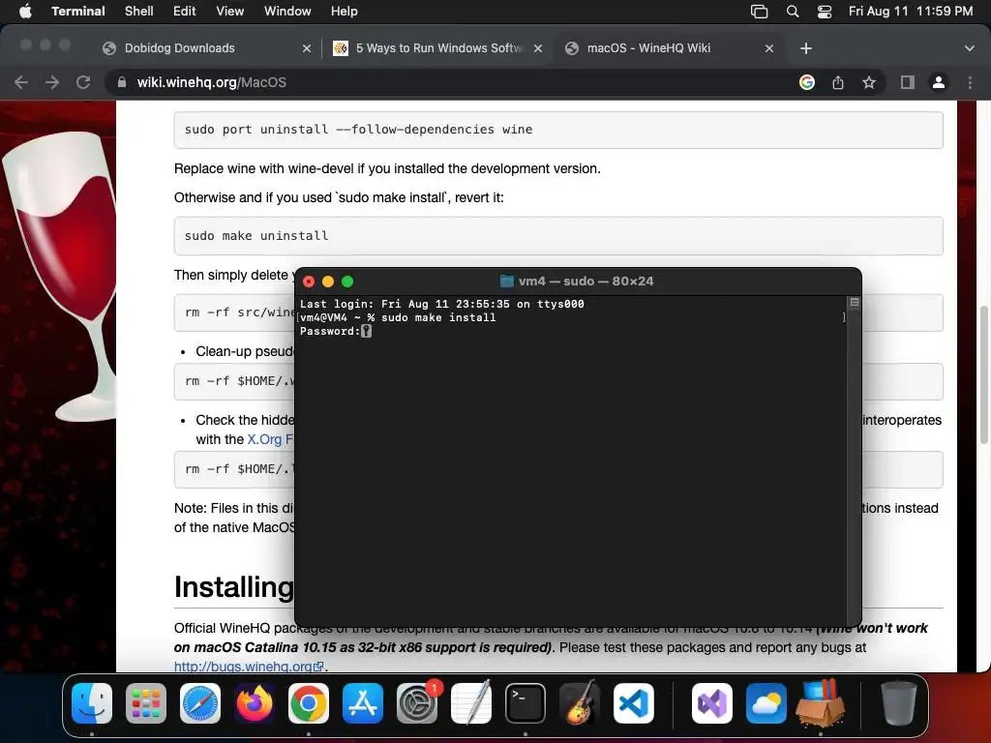Viewport: 991px width, 743px height.
Task: Open Trash from the Dock
Action: [898, 703]
